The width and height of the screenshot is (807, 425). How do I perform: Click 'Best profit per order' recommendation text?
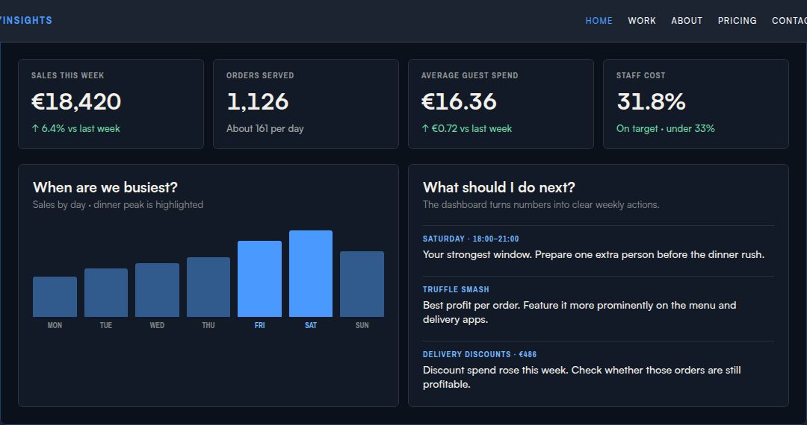(580, 312)
